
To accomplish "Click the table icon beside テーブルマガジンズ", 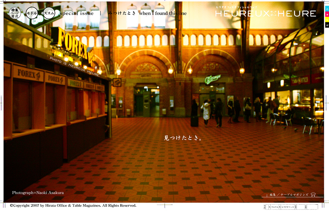I will (x=313, y=195).
